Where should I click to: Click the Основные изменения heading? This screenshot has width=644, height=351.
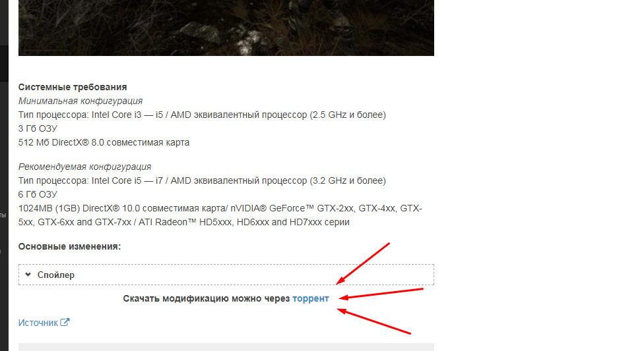point(69,246)
